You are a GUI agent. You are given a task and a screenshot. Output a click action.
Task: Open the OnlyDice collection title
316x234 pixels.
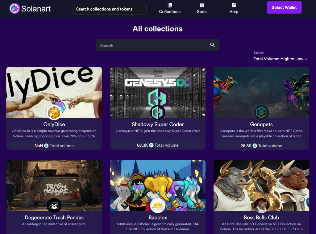pyautogui.click(x=54, y=124)
